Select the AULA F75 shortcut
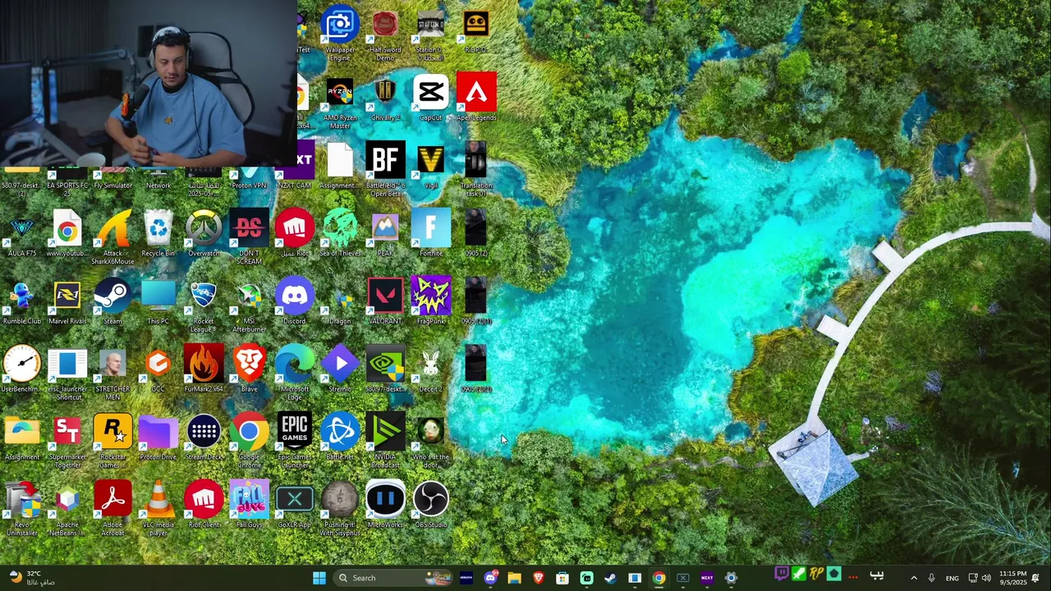 (x=22, y=232)
